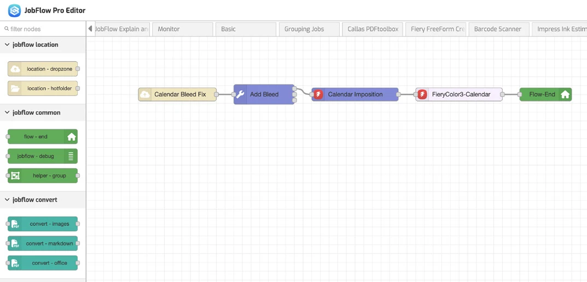587x282 pixels.
Task: Click output port of convert - images node
Action: click(78, 224)
